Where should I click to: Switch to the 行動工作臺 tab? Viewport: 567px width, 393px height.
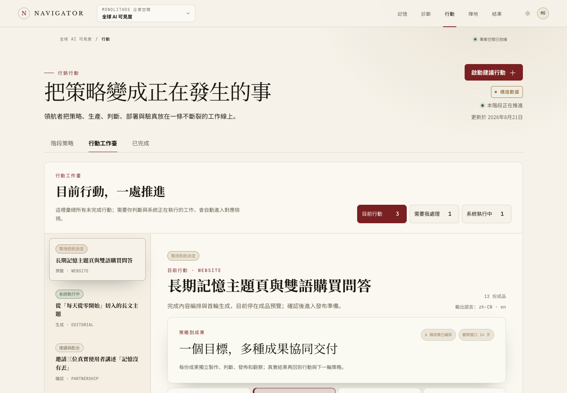(103, 143)
